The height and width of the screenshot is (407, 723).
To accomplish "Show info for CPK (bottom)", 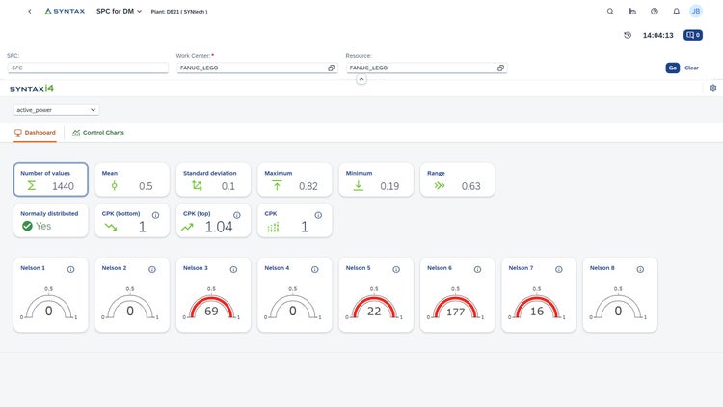I will pos(156,215).
